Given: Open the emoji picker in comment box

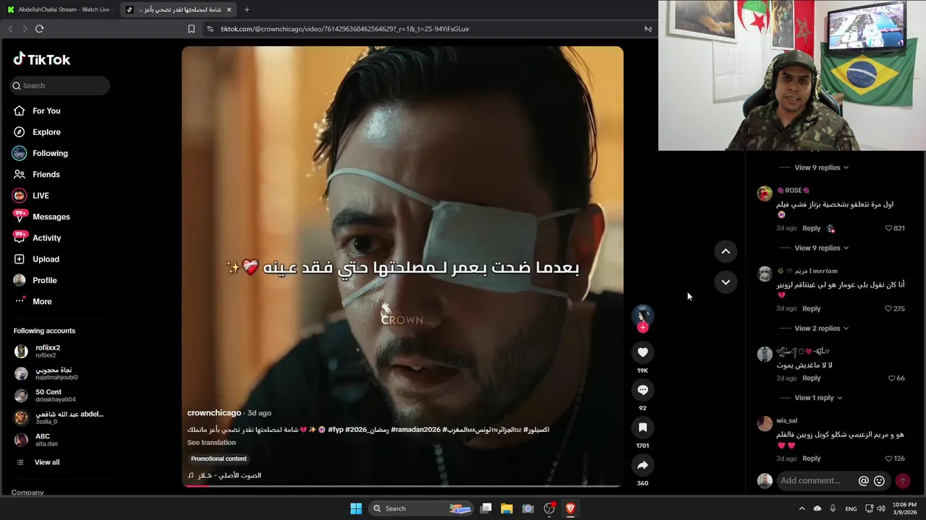Looking at the screenshot, I should tap(879, 481).
